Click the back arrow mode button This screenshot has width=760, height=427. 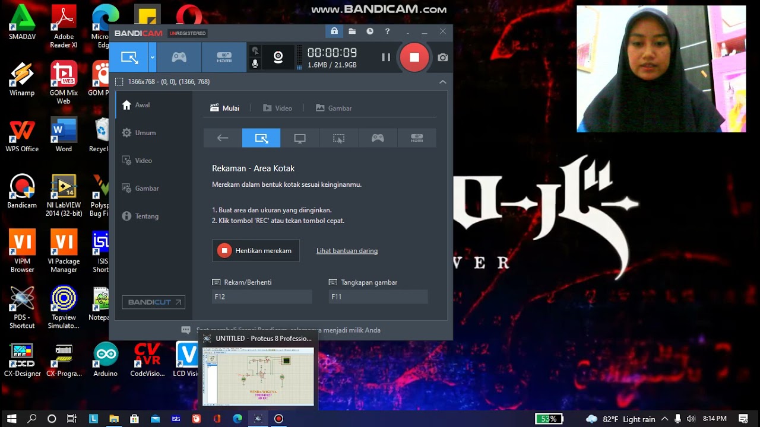223,138
